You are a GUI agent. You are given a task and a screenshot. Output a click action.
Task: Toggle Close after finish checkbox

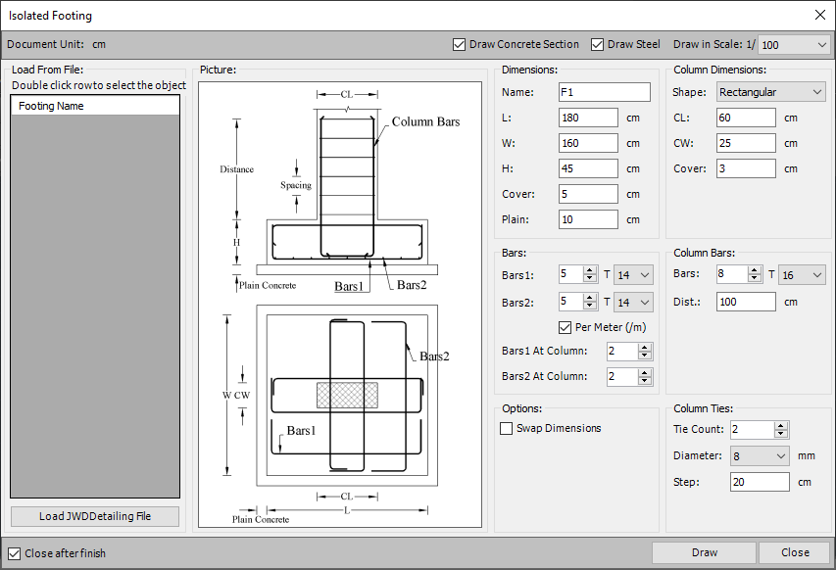(x=14, y=553)
